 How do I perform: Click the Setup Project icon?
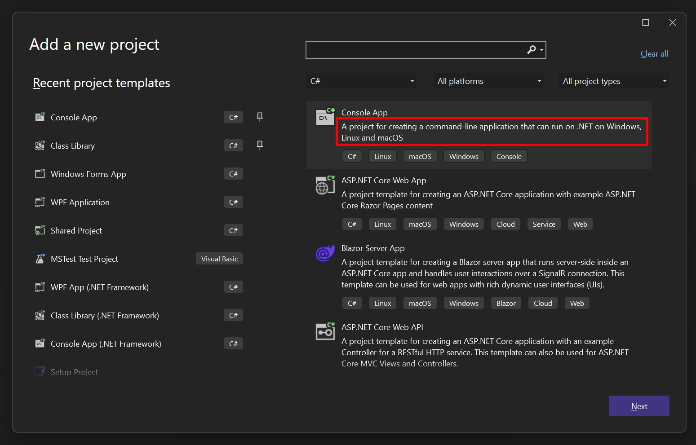point(40,371)
